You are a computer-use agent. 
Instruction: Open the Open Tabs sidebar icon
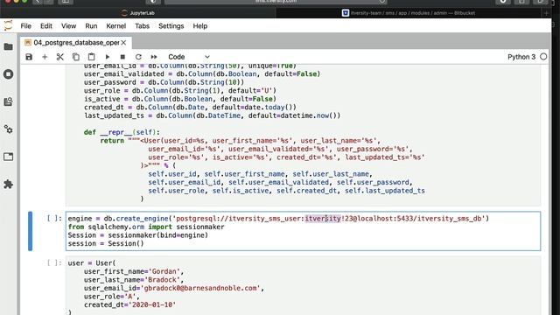8,157
